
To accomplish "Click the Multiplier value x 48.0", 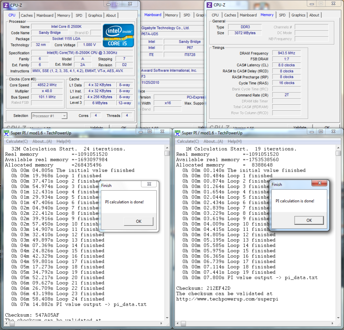I will pyautogui.click(x=47, y=91).
